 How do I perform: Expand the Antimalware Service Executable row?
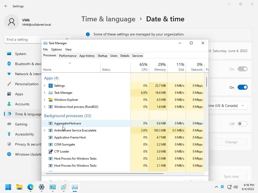[x=44, y=130]
